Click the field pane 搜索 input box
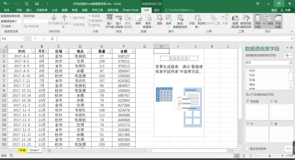This screenshot has height=160, width=295. tap(267, 63)
